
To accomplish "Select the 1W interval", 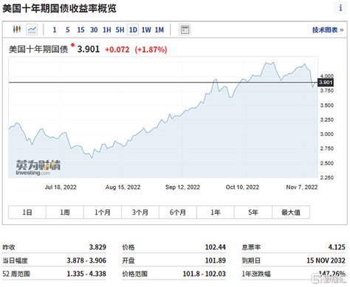I will click(x=146, y=30).
